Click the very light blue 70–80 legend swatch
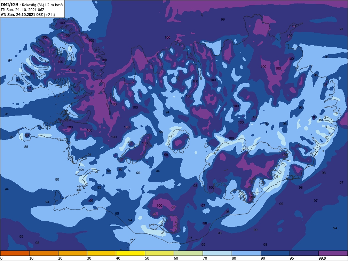 [217, 253]
